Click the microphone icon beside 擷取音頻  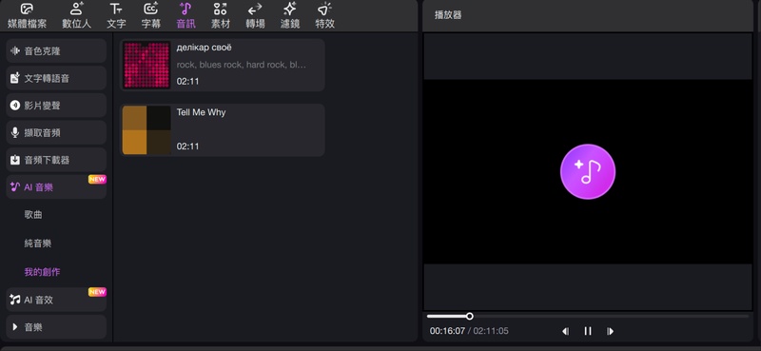(15, 132)
